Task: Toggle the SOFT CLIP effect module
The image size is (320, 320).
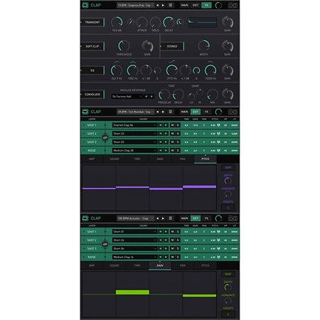Action: coord(92,46)
